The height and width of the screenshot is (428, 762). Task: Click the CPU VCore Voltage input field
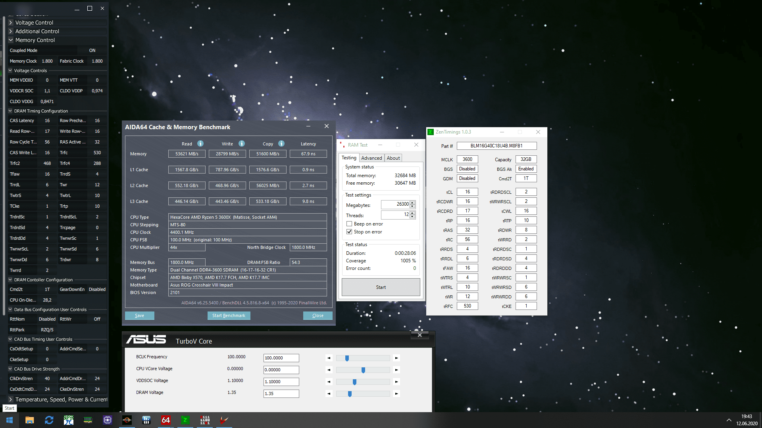(281, 370)
